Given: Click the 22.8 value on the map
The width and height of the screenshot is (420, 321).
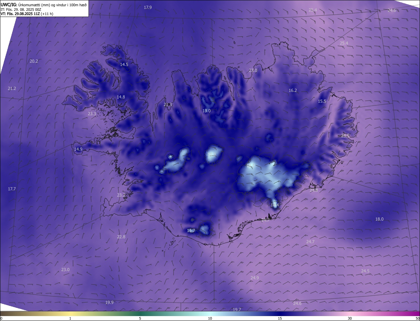Looking at the screenshot, I should (121, 237).
